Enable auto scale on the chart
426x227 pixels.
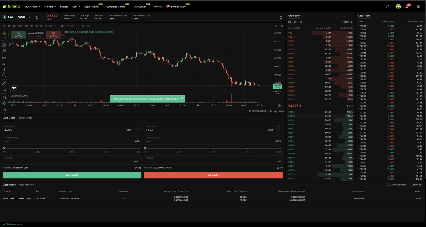point(281,111)
